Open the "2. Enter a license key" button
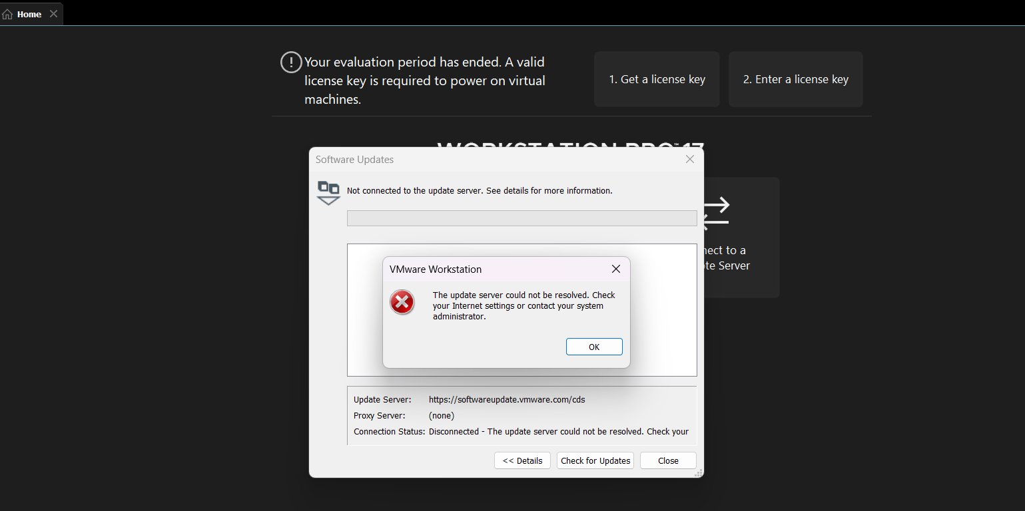 tap(796, 79)
